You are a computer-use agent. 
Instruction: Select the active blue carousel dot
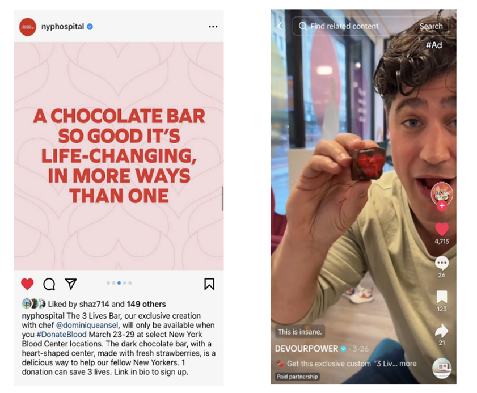[x=119, y=283]
